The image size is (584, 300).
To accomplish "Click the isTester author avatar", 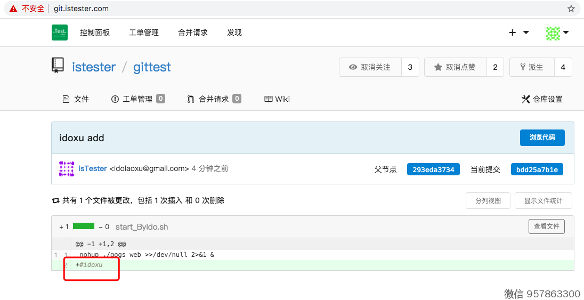I will point(67,168).
